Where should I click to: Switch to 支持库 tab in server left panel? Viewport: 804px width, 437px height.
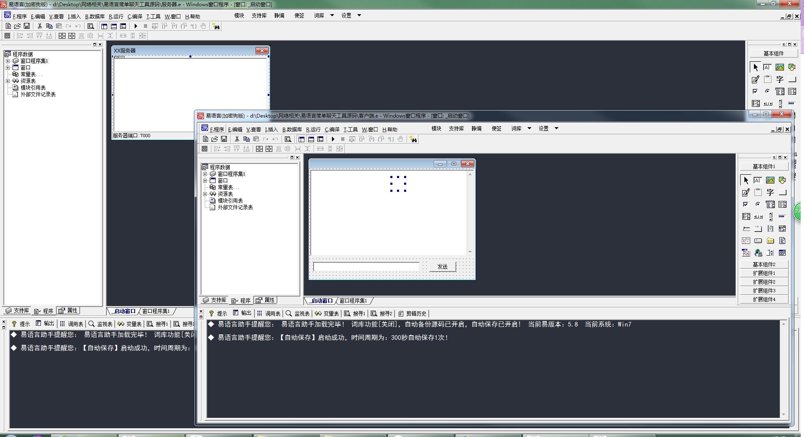17,311
